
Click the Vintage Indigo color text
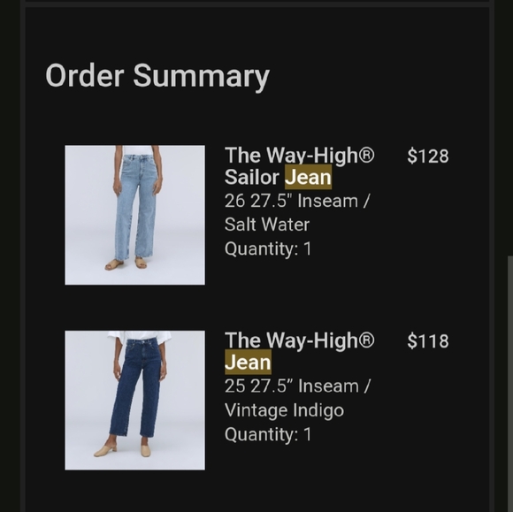(284, 410)
